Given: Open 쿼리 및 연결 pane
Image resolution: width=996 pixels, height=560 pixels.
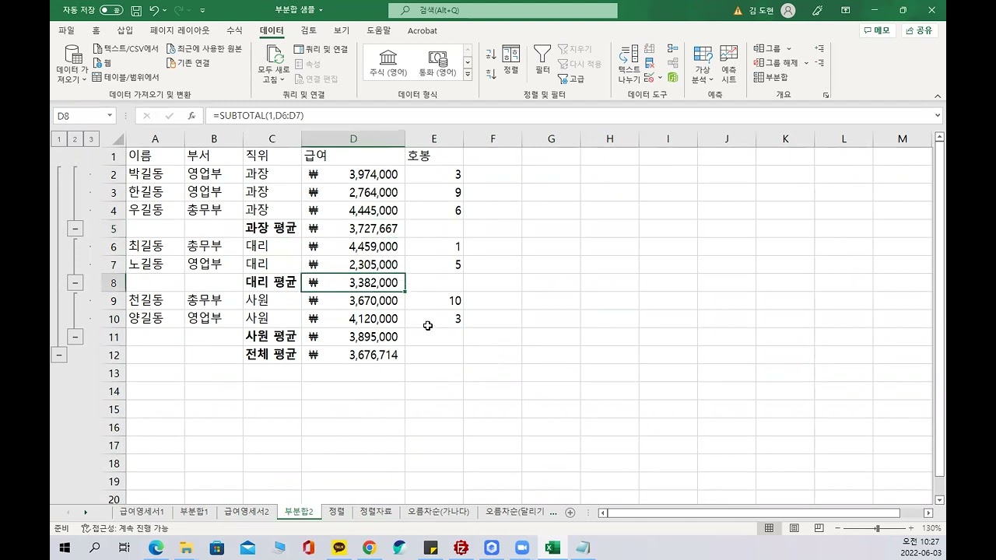Looking at the screenshot, I should 321,48.
